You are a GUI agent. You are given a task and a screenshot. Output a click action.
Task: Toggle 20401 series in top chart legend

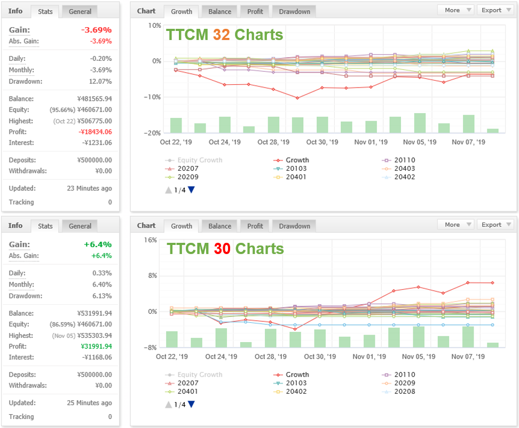pos(290,177)
